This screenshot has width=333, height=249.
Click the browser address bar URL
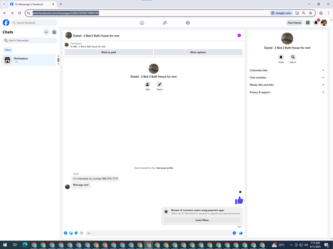point(66,13)
